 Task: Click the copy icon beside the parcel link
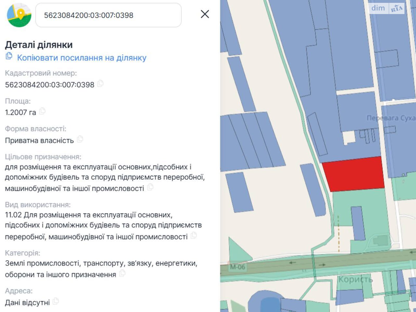click(8, 57)
